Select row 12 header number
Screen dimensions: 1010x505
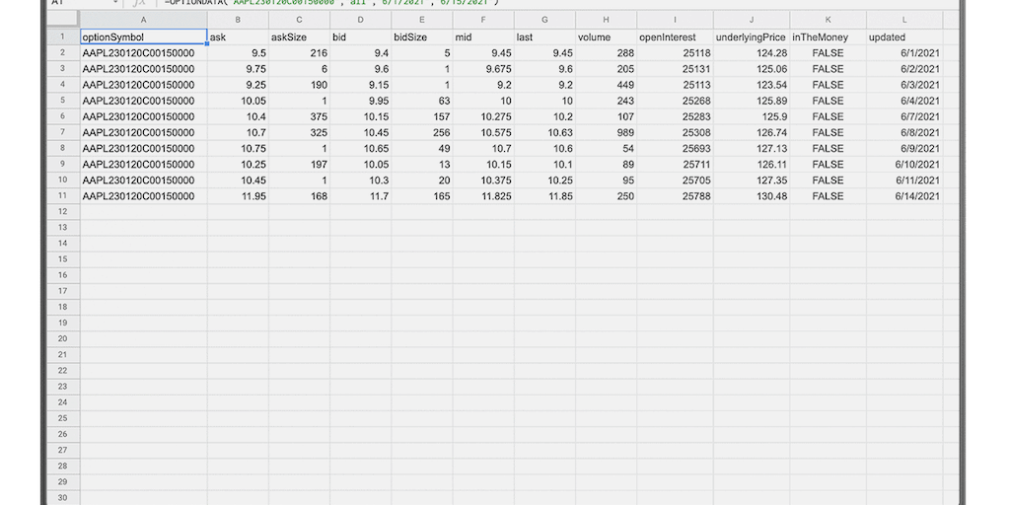coord(62,212)
